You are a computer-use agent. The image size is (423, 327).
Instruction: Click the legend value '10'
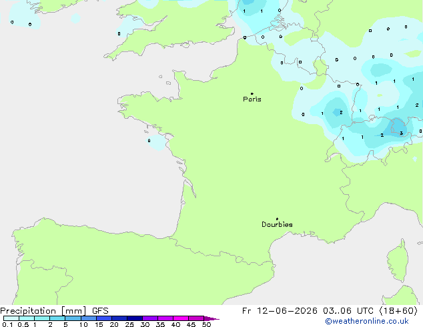point(83,324)
